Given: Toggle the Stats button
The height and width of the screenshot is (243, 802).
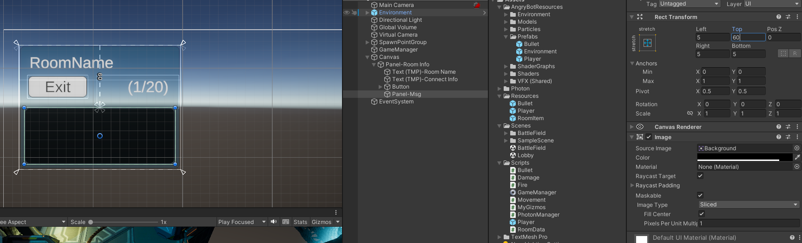Looking at the screenshot, I should (300, 222).
